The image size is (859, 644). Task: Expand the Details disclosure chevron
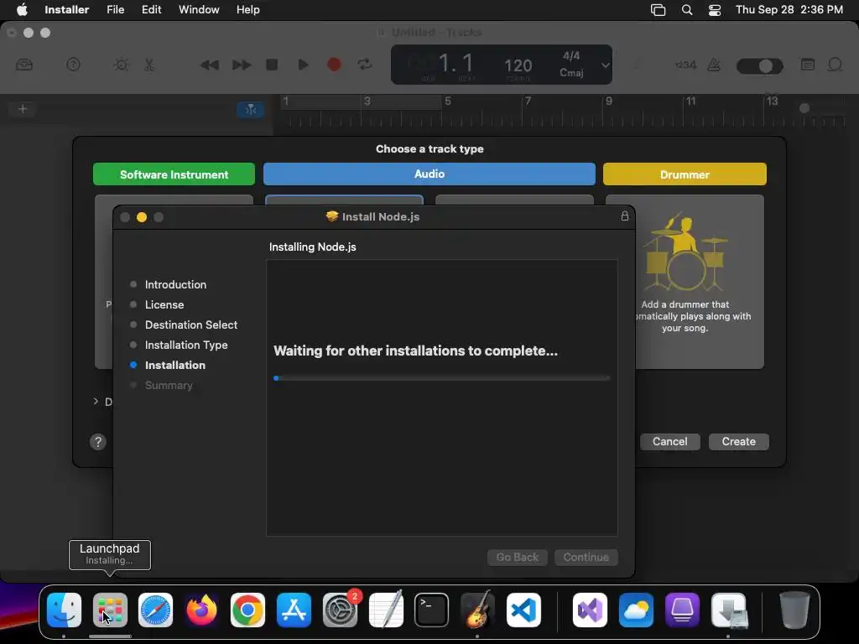click(96, 402)
